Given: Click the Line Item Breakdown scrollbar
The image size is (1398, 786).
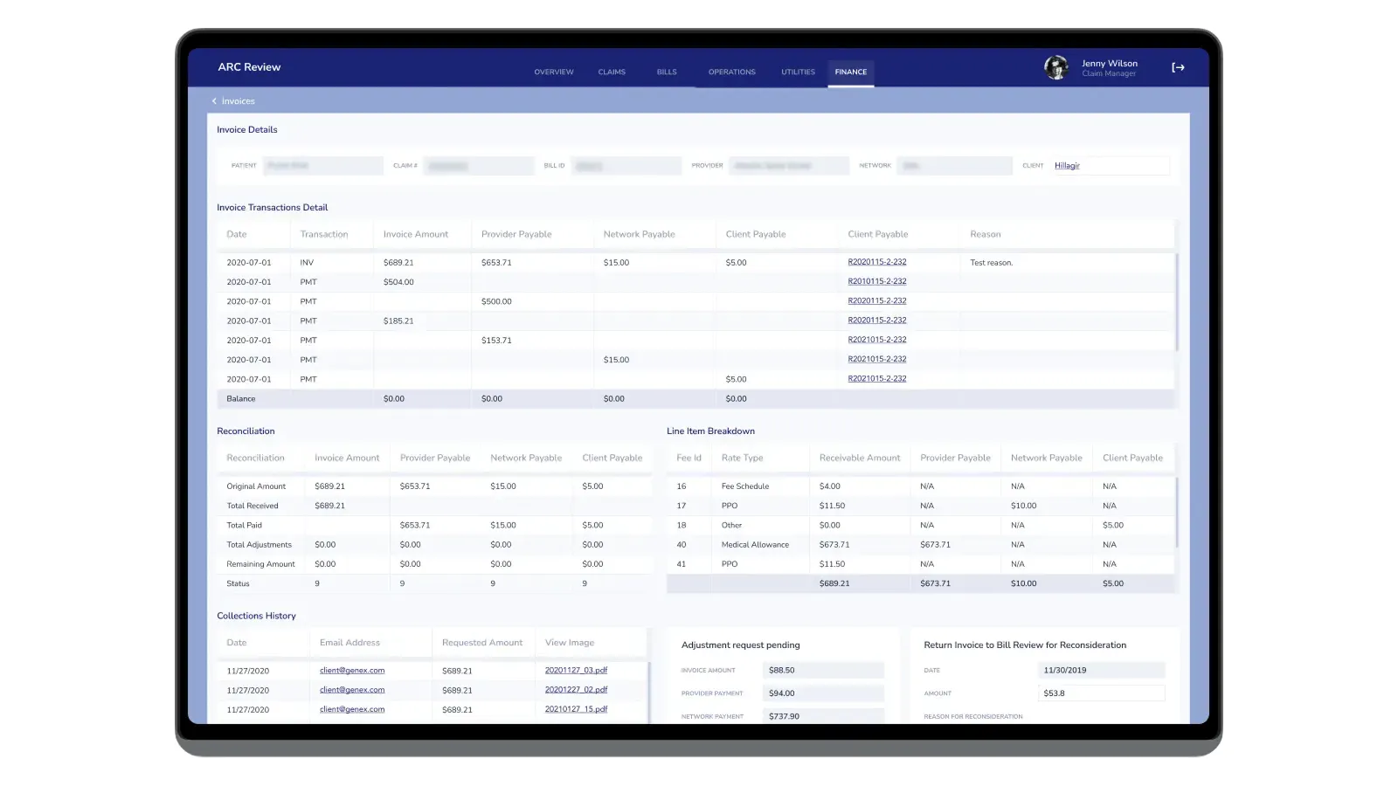Looking at the screenshot, I should pyautogui.click(x=1177, y=513).
